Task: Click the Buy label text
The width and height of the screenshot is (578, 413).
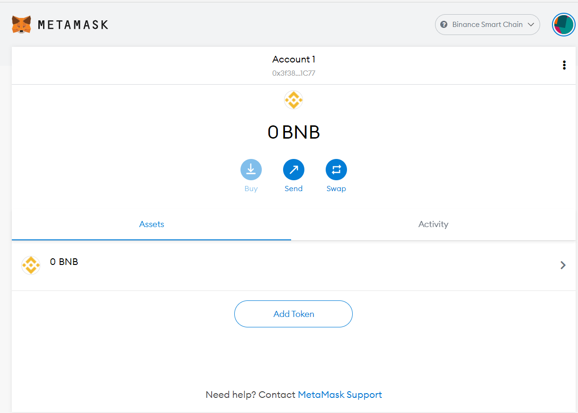Action: pyautogui.click(x=251, y=188)
